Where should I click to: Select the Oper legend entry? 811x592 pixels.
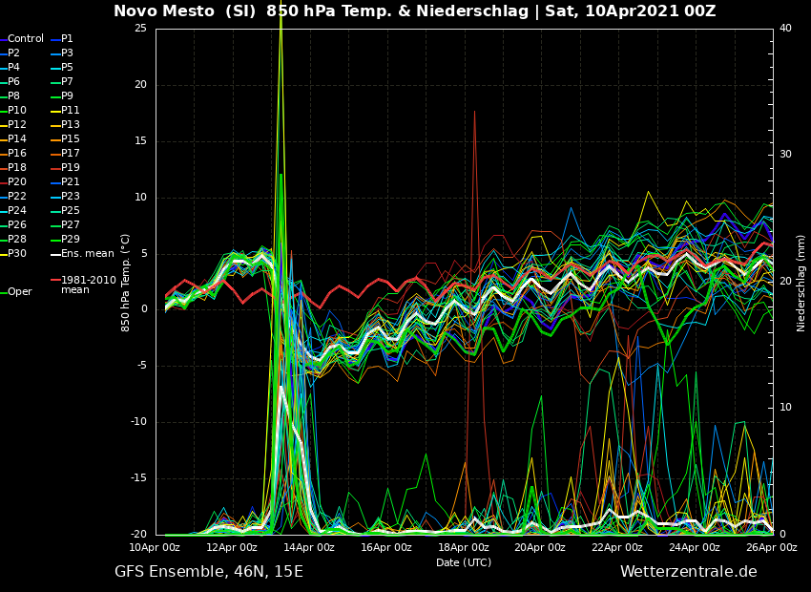[x=19, y=292]
